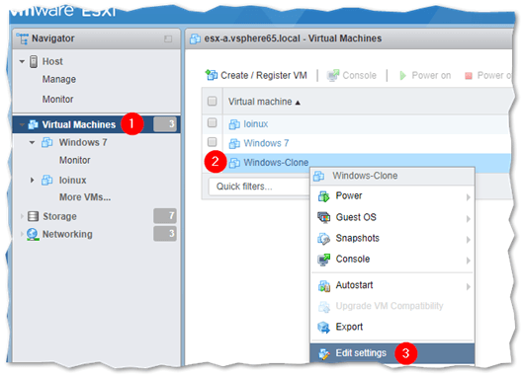Click the Host device icon
523x377 pixels.
pos(34,61)
